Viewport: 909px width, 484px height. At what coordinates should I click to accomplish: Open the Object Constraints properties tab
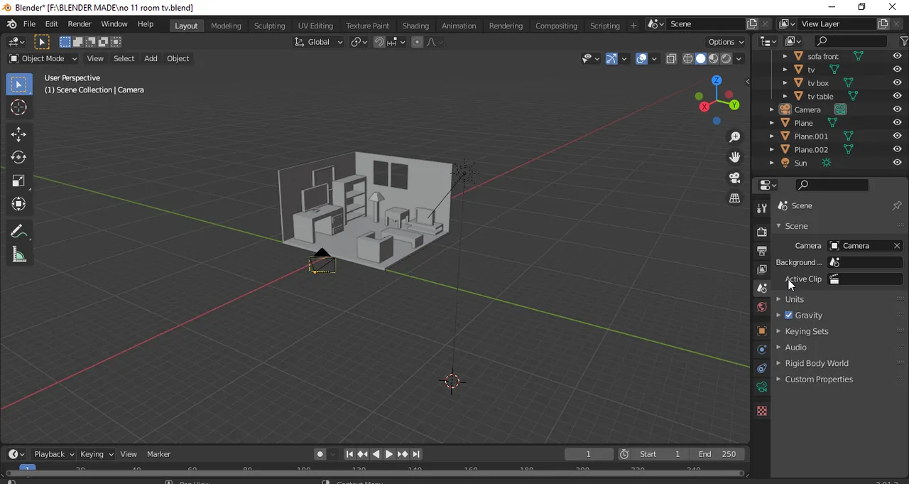point(762,368)
